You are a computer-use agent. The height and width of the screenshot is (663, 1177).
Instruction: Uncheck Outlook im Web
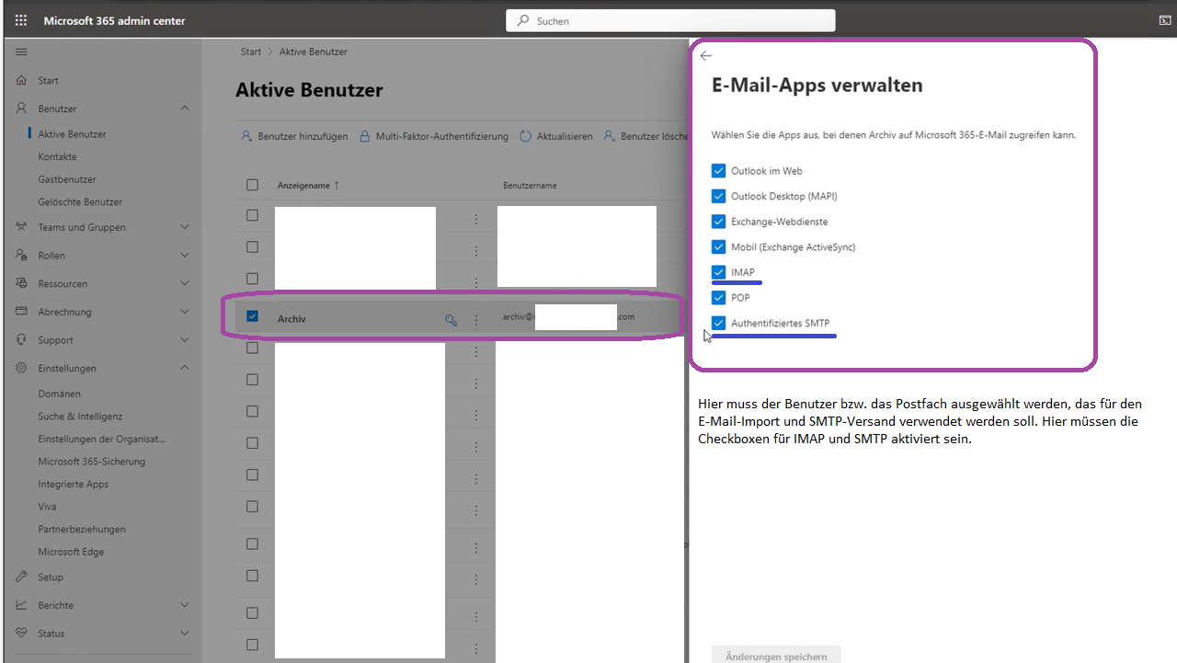718,171
